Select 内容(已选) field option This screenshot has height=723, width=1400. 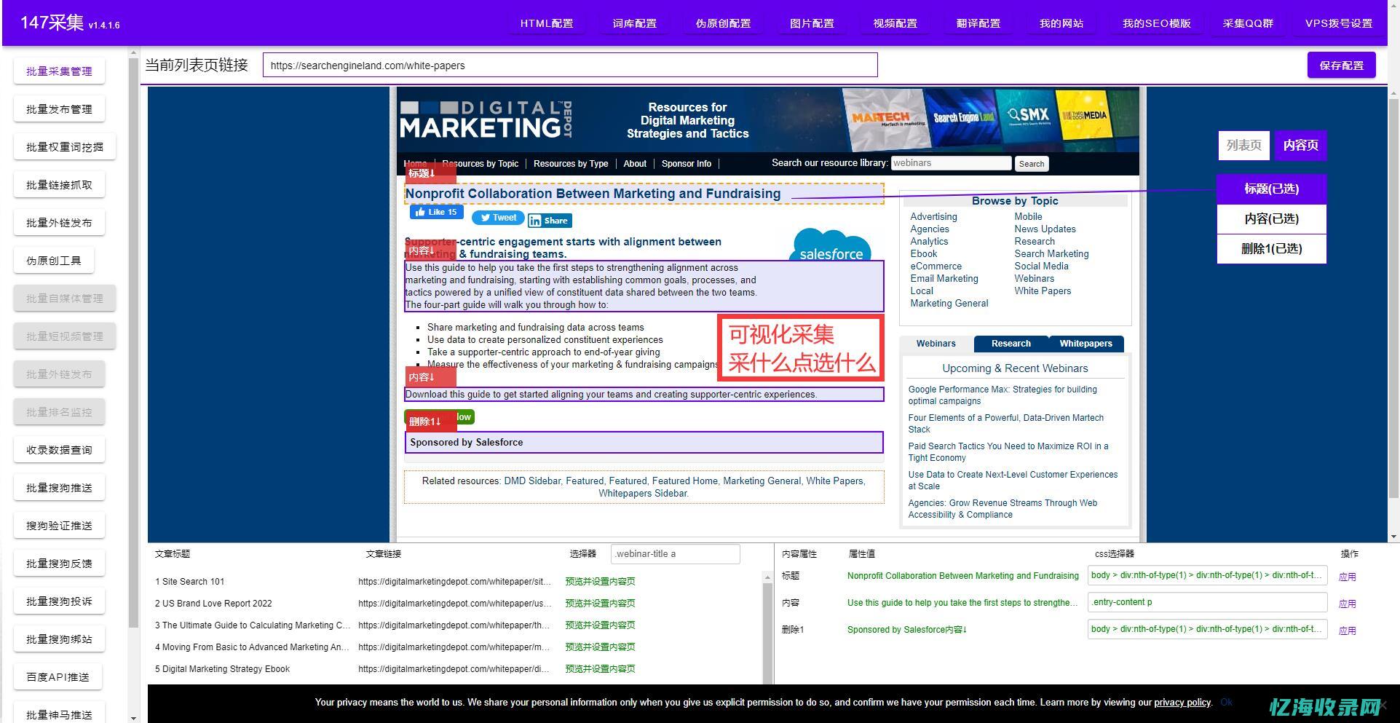tap(1271, 219)
